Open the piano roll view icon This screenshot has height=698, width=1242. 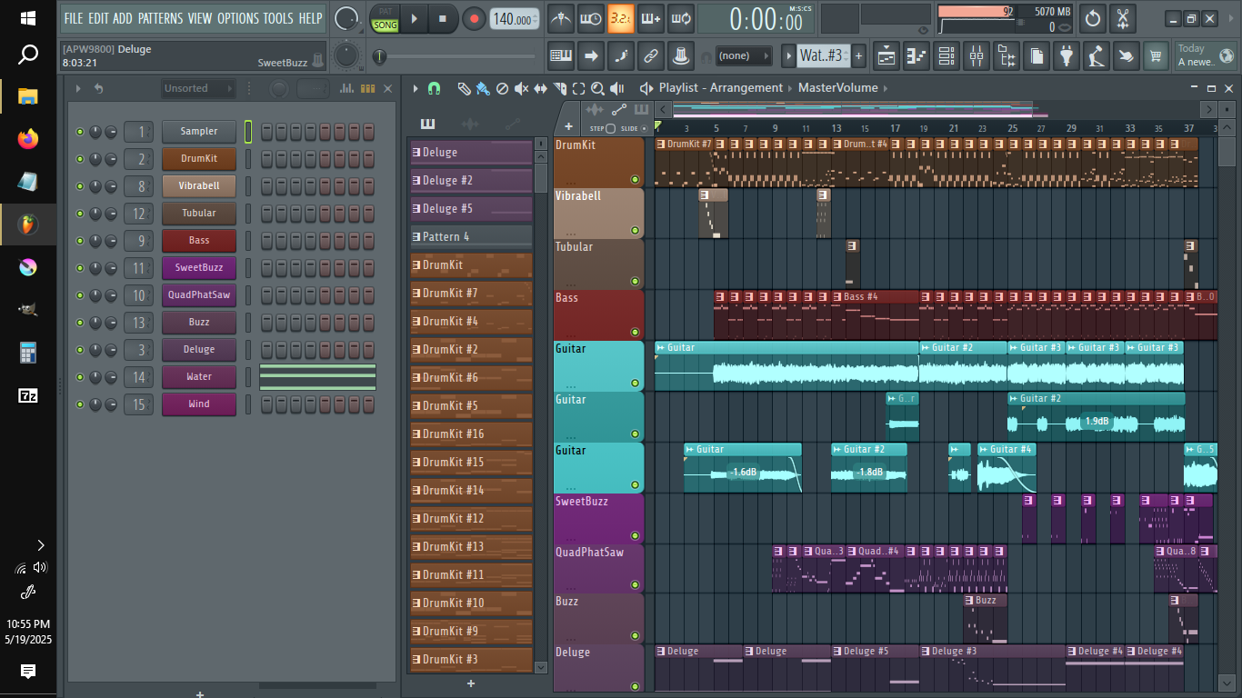916,56
